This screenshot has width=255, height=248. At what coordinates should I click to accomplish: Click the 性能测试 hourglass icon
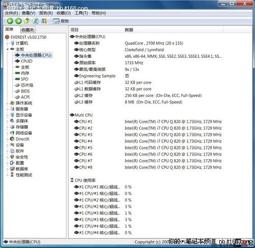click(x=12, y=175)
